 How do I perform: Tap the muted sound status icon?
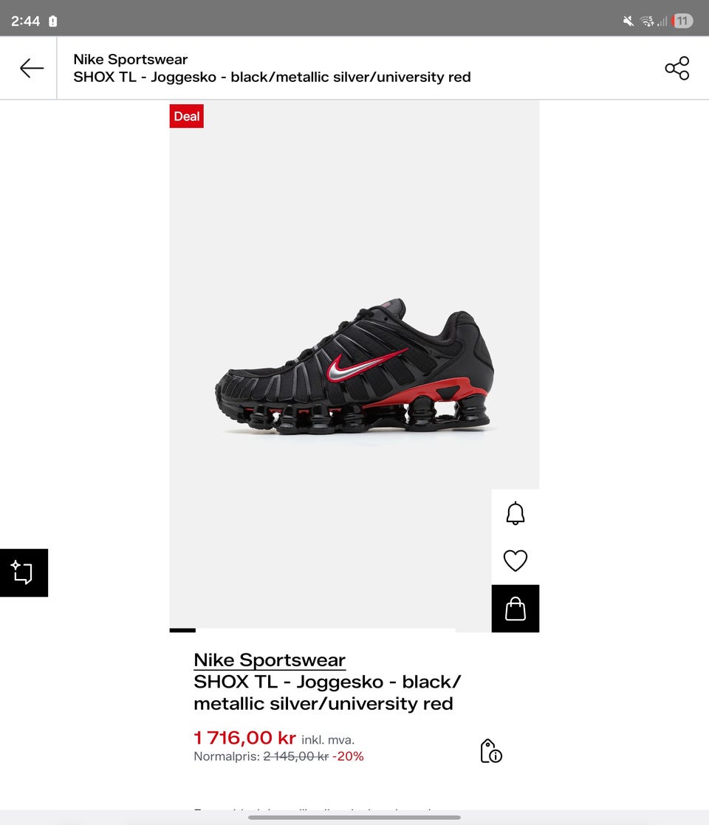pyautogui.click(x=628, y=21)
